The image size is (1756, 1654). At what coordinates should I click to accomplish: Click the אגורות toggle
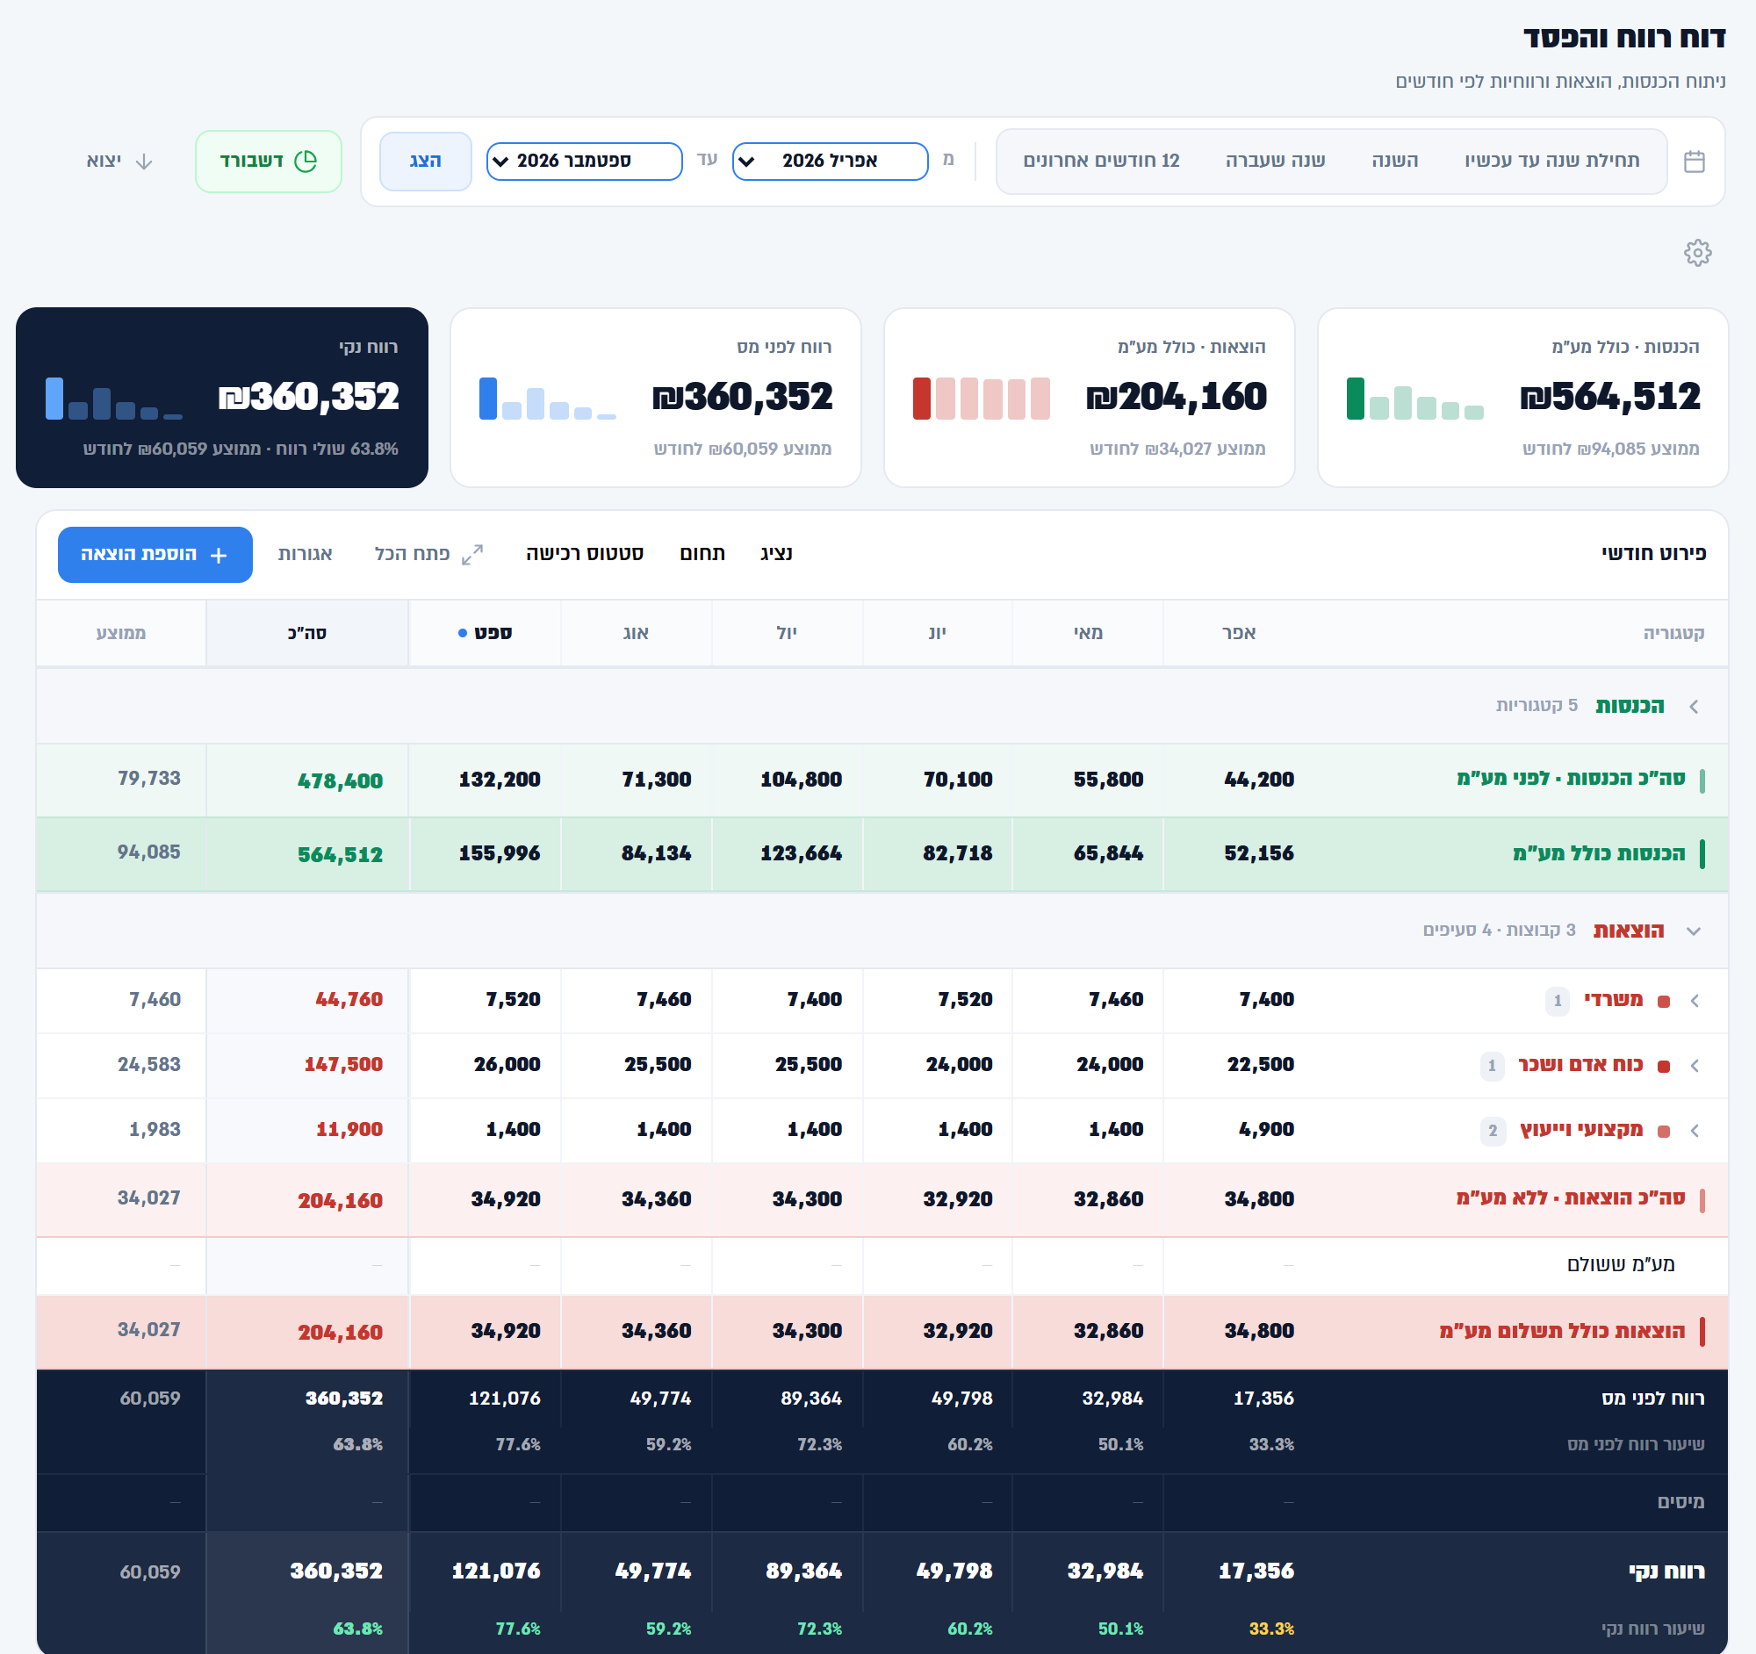[x=306, y=554]
